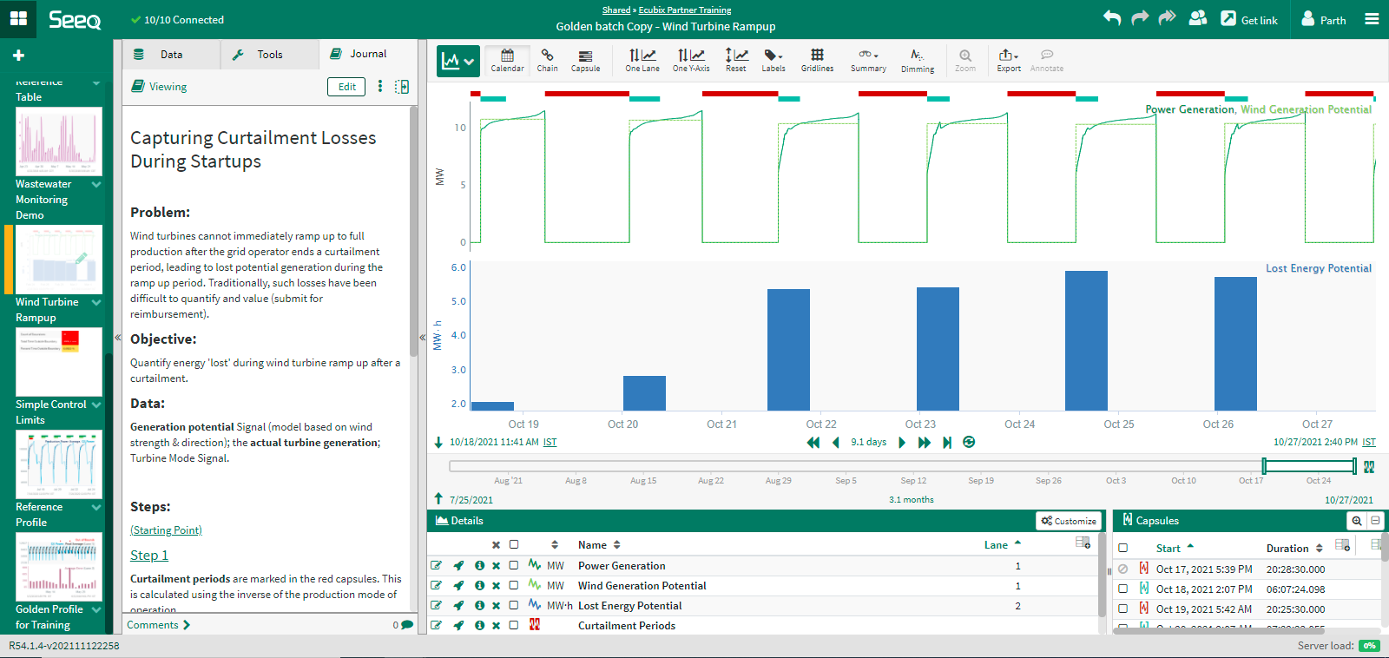Expand the Wastewater Monitoring Demo worksheet menu
Image resolution: width=1389 pixels, height=658 pixels.
coord(96,184)
